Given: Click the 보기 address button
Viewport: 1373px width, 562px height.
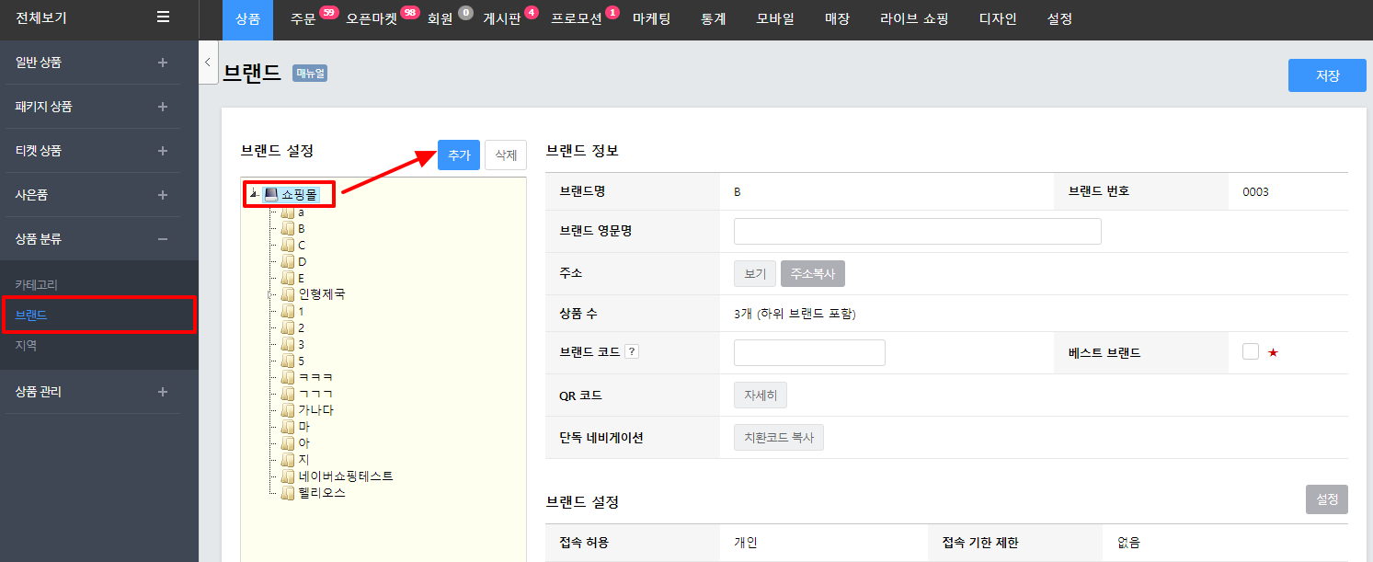Looking at the screenshot, I should click(x=755, y=274).
